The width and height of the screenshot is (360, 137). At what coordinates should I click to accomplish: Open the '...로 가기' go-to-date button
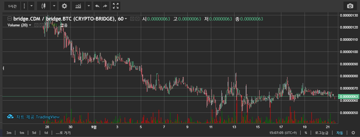coord(63,133)
